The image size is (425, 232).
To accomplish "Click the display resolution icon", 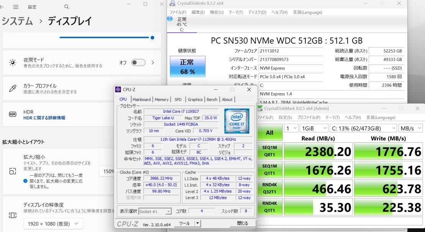I will click(x=13, y=215).
